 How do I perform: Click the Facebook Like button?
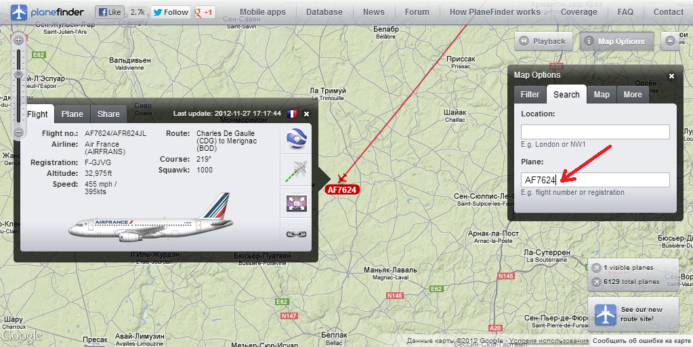(x=110, y=12)
